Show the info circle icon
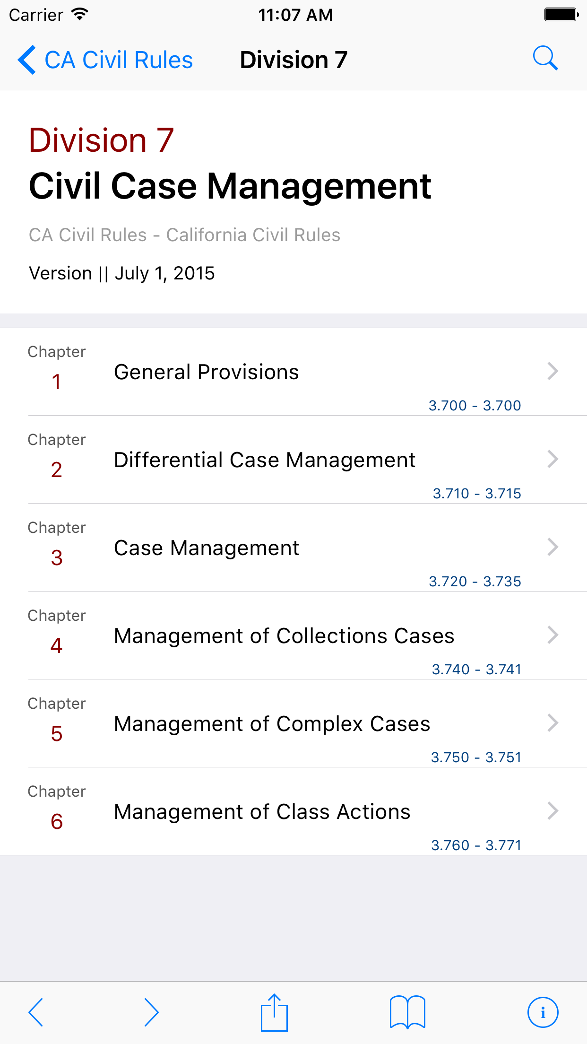The width and height of the screenshot is (587, 1044). tap(543, 1012)
